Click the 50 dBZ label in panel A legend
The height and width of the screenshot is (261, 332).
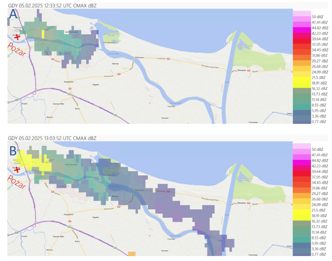[317, 17]
